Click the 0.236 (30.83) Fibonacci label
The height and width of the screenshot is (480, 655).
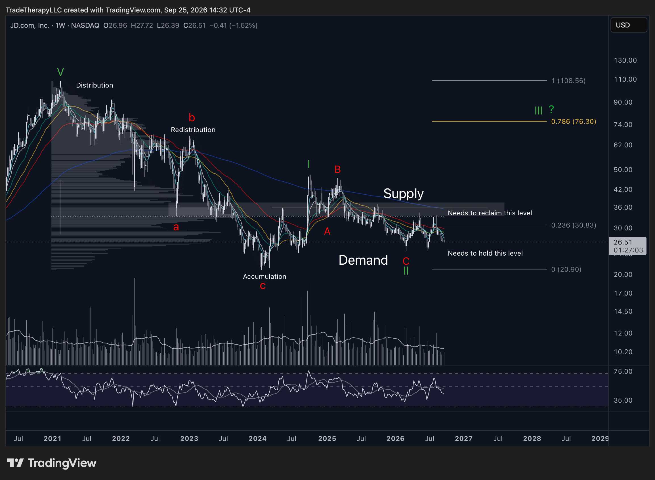[x=574, y=225]
